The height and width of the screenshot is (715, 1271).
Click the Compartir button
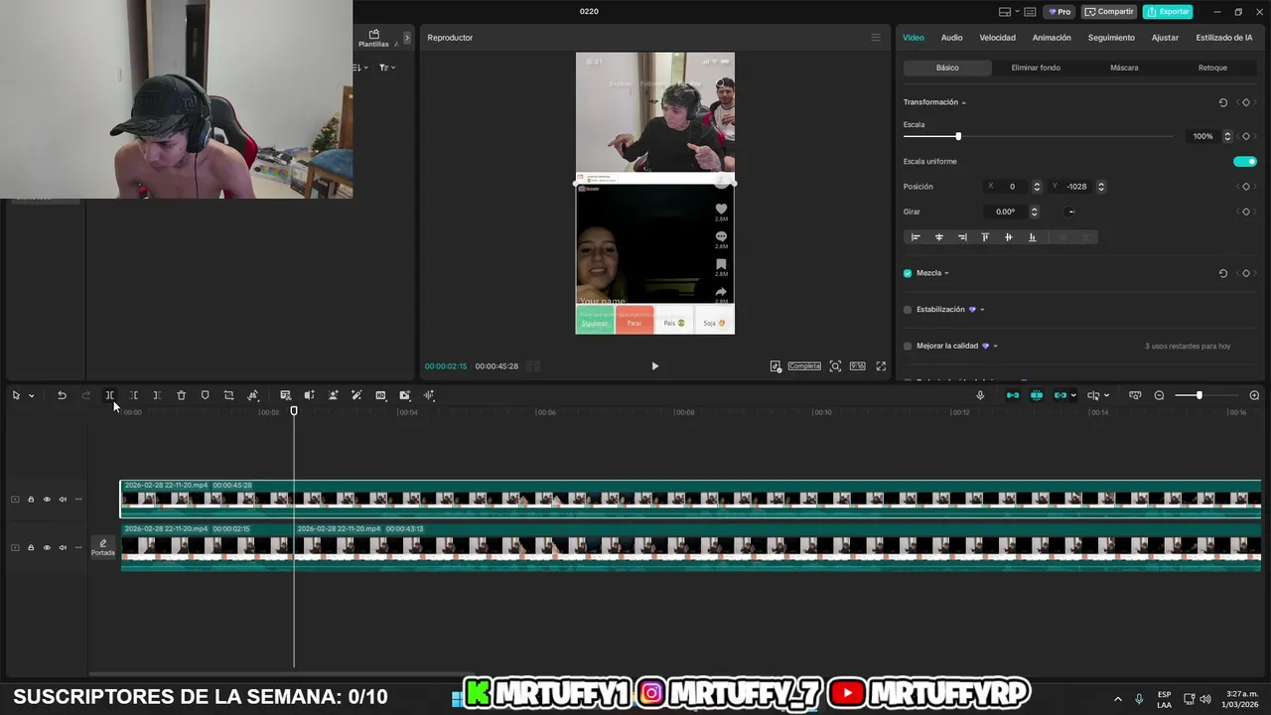coord(1109,12)
